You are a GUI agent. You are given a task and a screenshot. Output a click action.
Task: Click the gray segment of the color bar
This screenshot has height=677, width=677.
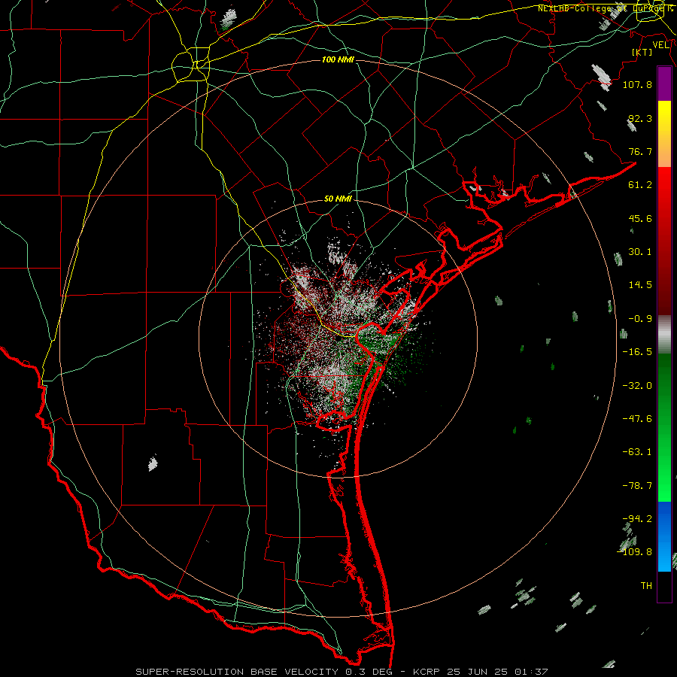[664, 335]
